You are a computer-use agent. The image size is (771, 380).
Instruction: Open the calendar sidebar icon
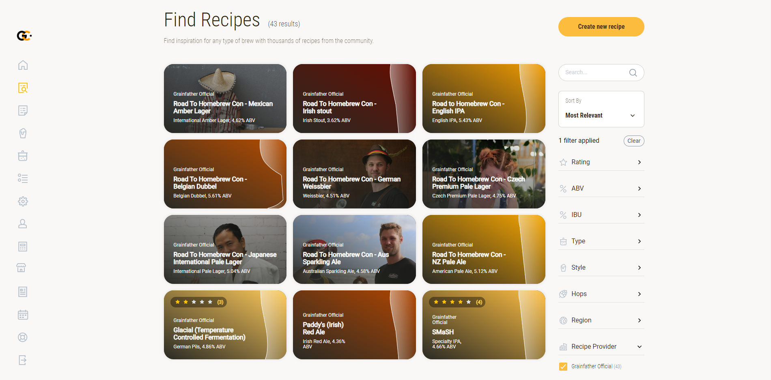[x=23, y=315]
